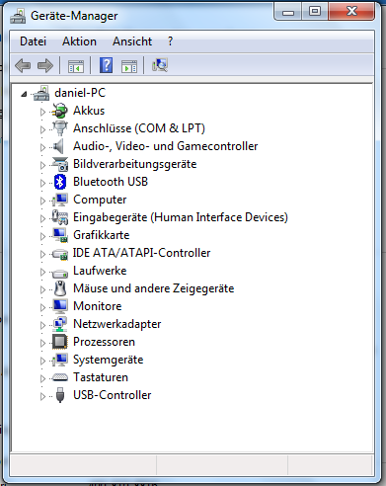386x486 pixels.
Task: Expand the Netzwerkadapter category
Action: (42, 325)
